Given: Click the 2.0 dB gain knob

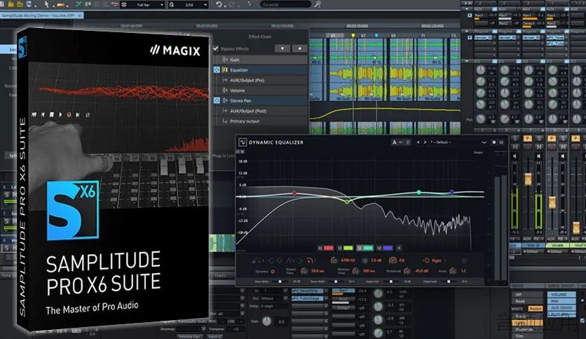Looking at the screenshot, I should [x=364, y=261].
